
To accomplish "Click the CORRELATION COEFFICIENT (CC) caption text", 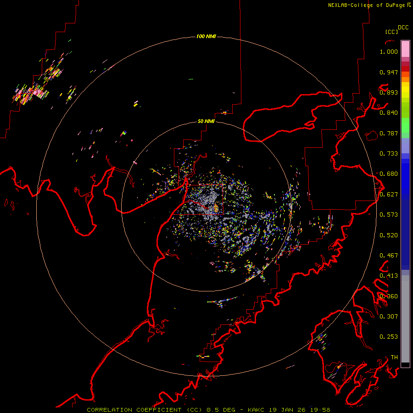I will (145, 410).
